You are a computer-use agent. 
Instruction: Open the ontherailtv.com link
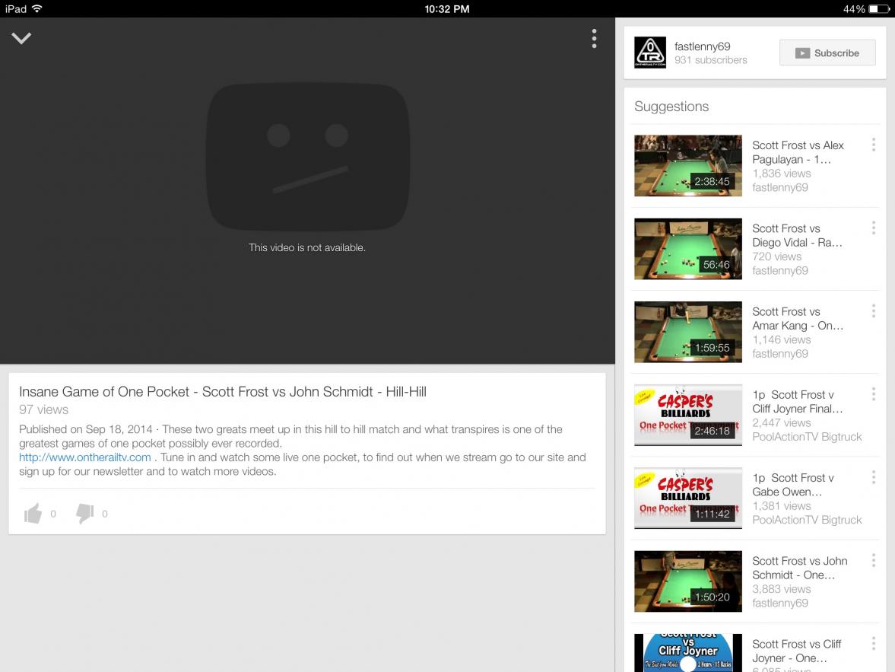click(85, 457)
